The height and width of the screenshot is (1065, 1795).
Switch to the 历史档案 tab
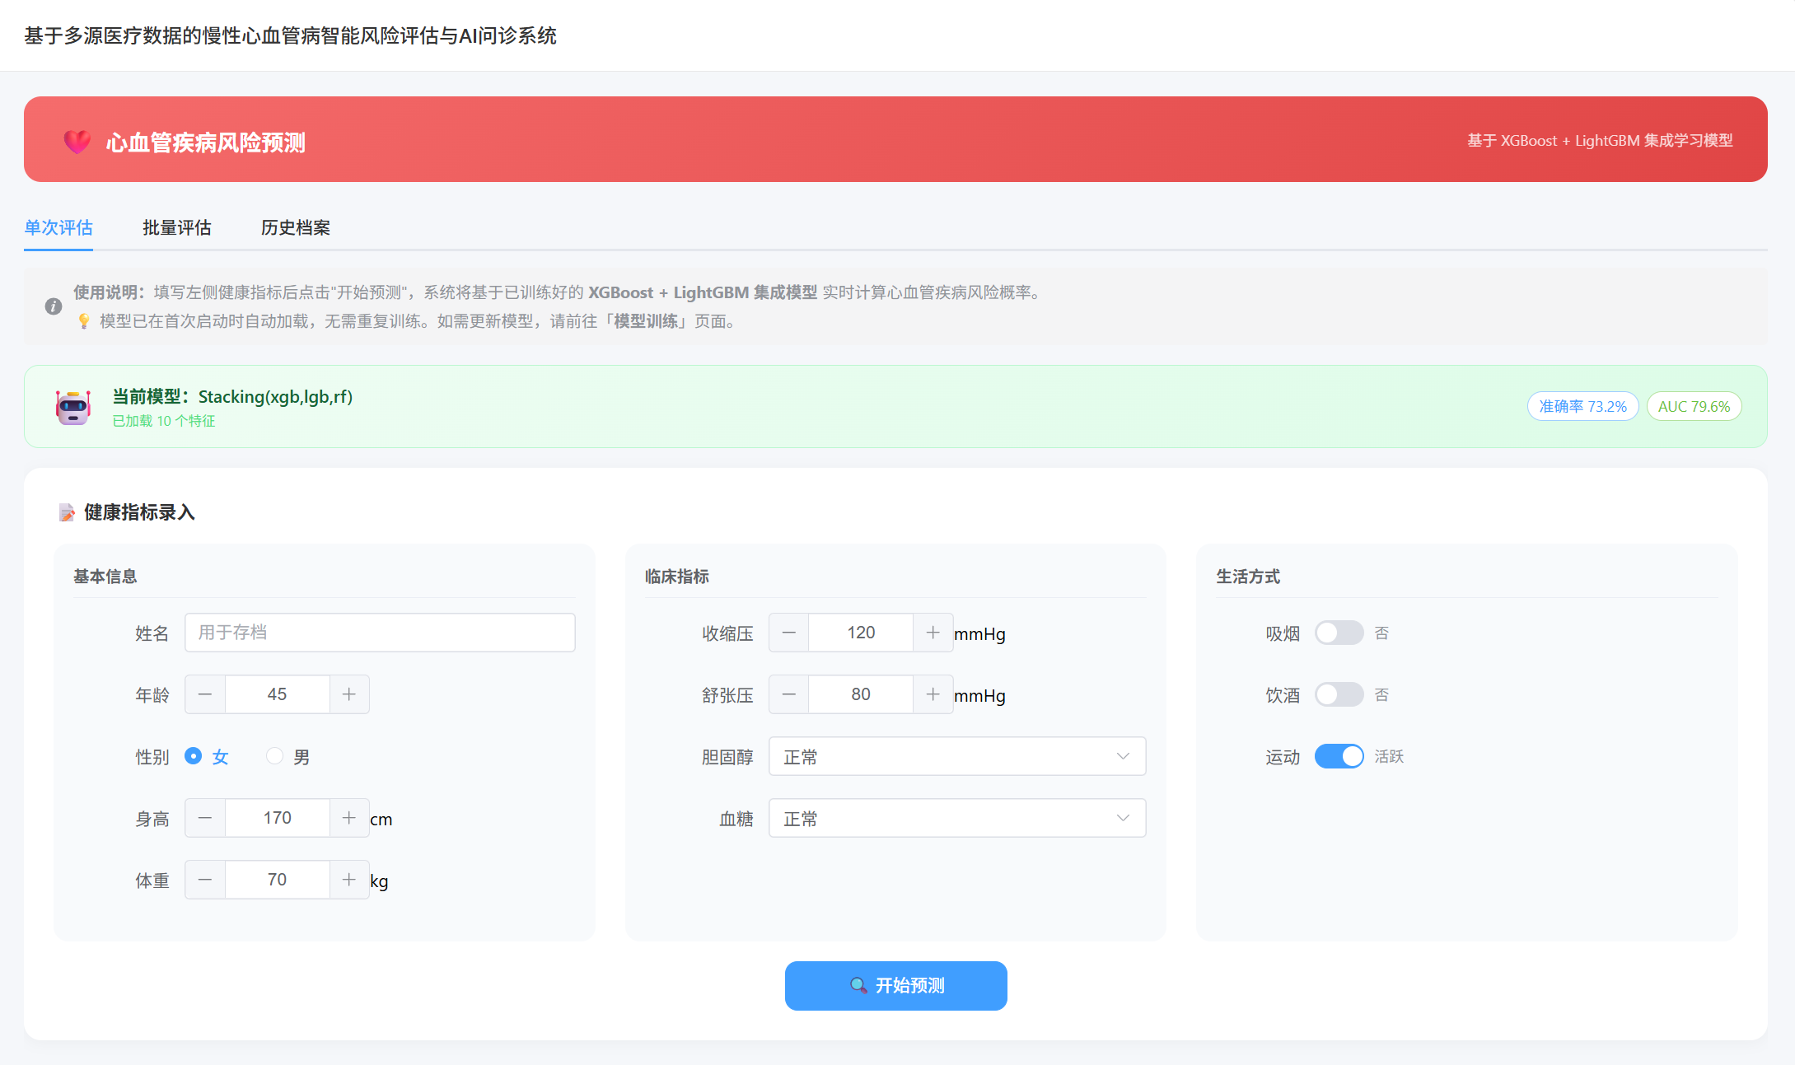tap(296, 228)
